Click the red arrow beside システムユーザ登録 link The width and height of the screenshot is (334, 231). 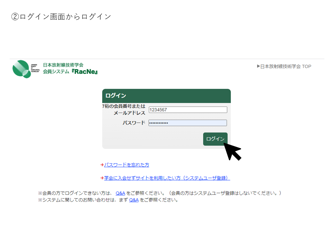102,178
